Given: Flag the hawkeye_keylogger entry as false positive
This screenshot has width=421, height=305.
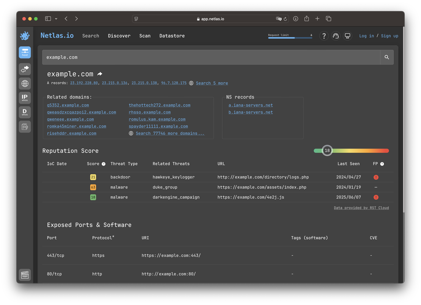Looking at the screenshot, I should coord(375,177).
